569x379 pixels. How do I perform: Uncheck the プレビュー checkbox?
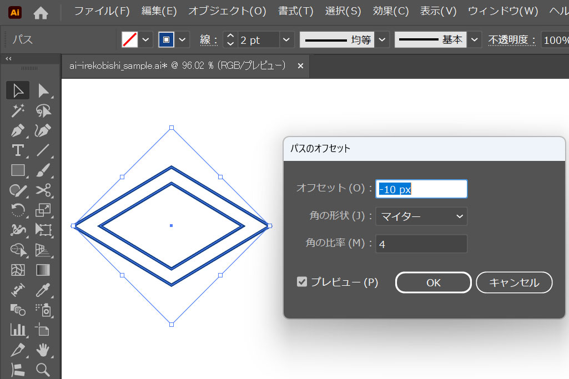(x=302, y=282)
